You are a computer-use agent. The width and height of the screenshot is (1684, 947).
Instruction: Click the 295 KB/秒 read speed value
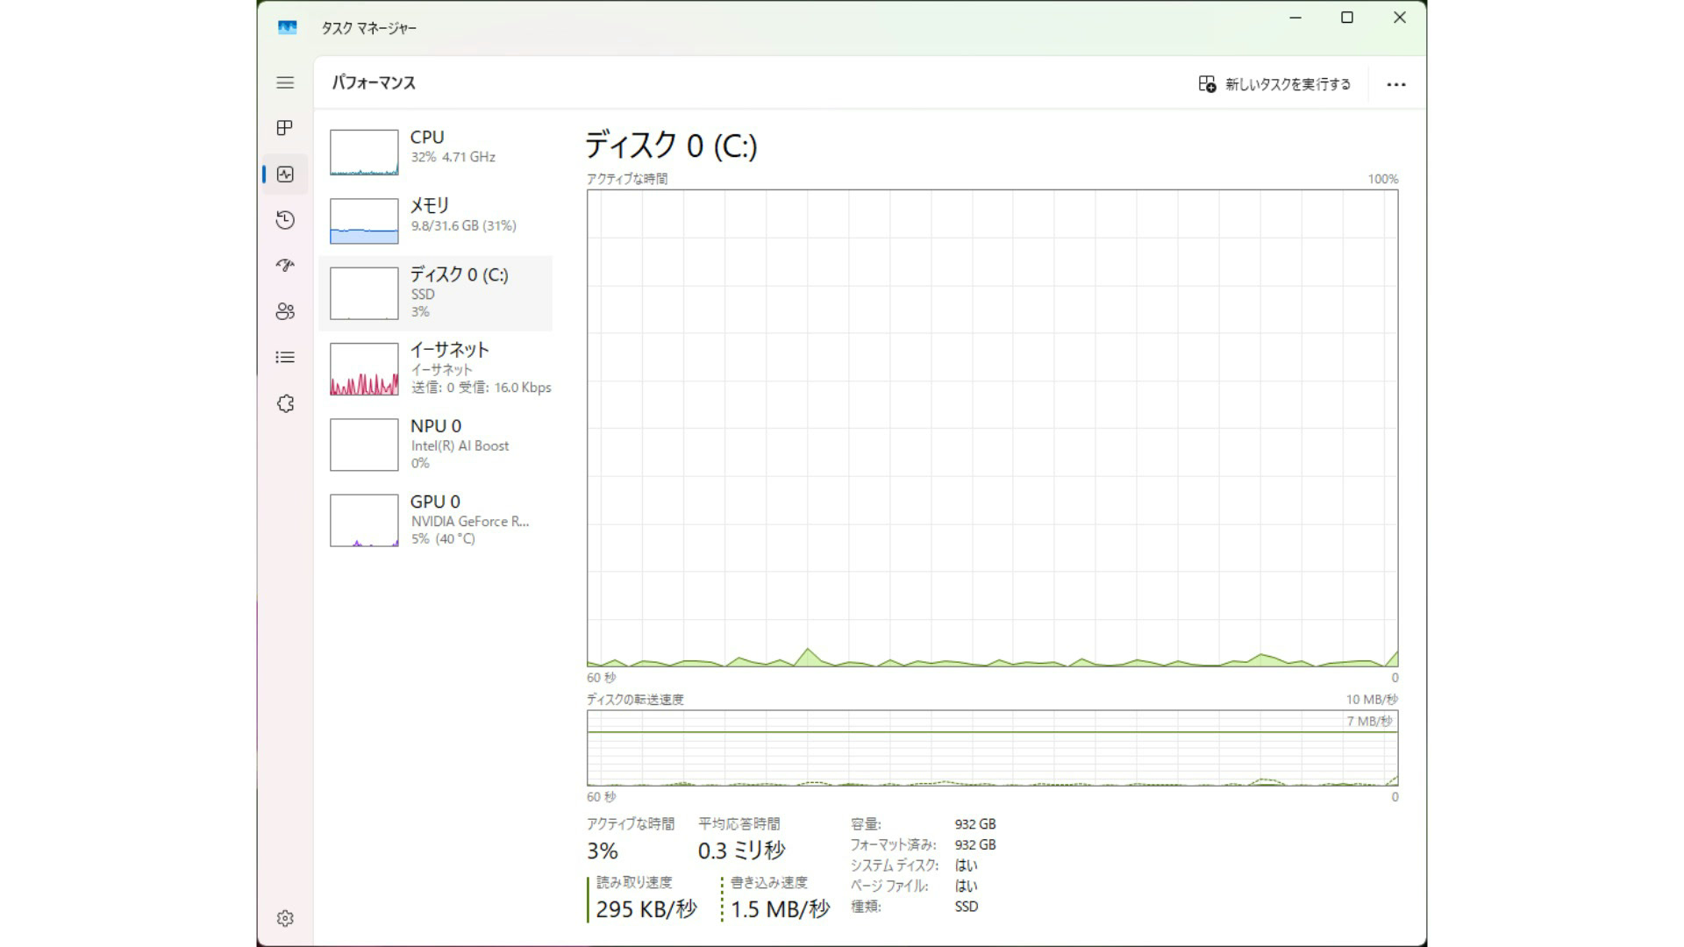646,909
